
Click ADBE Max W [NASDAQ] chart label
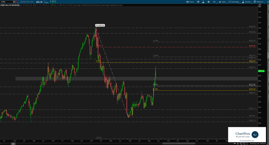(x=10, y=5)
